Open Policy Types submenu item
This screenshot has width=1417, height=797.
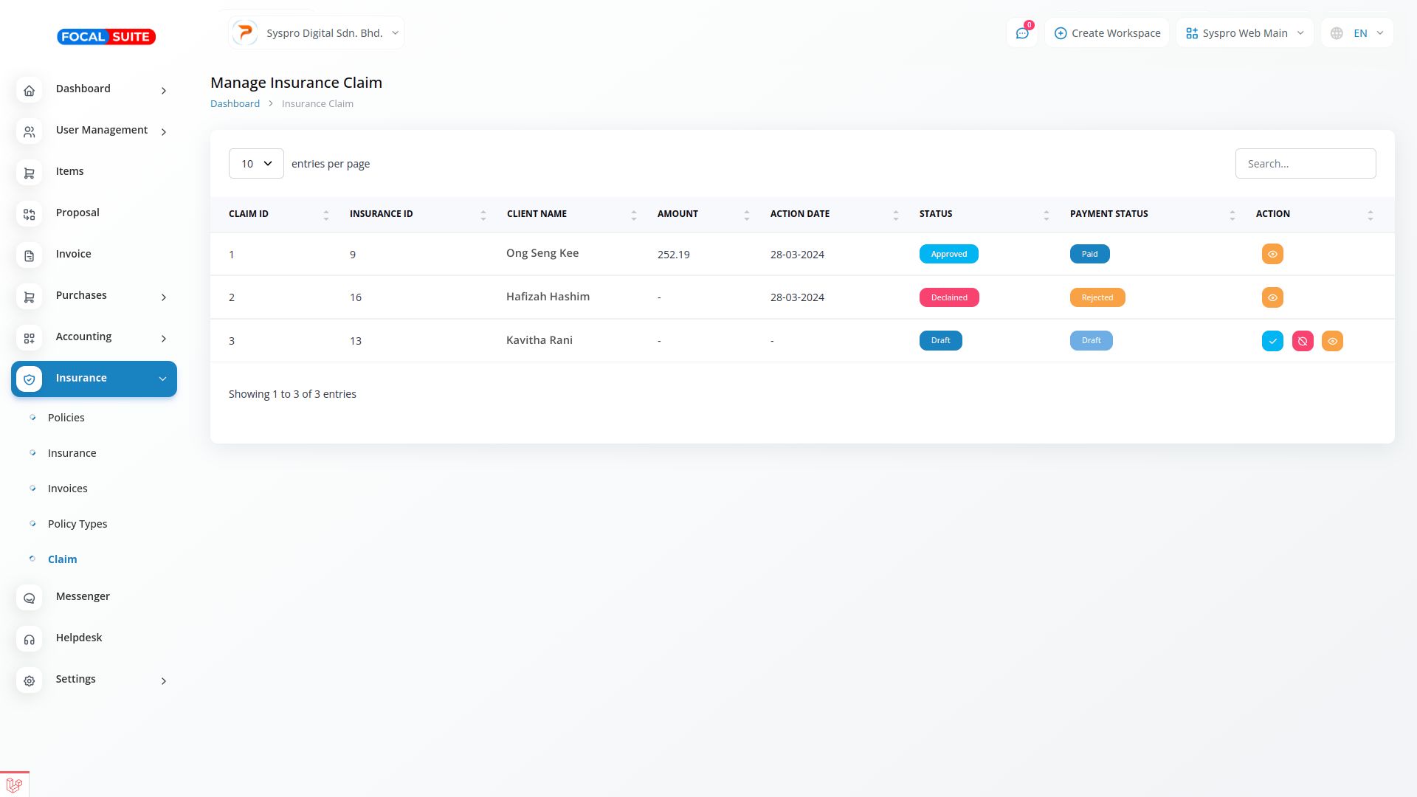(x=77, y=524)
